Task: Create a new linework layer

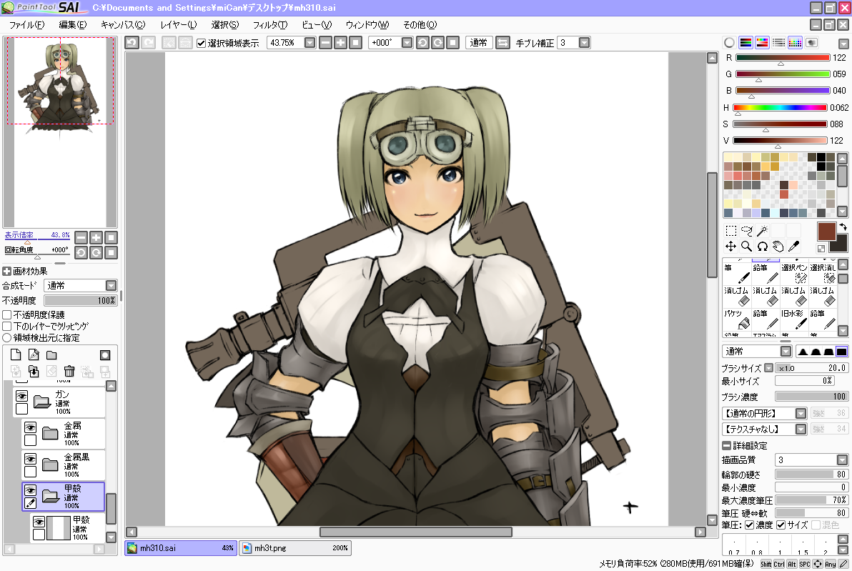Action: (x=34, y=354)
